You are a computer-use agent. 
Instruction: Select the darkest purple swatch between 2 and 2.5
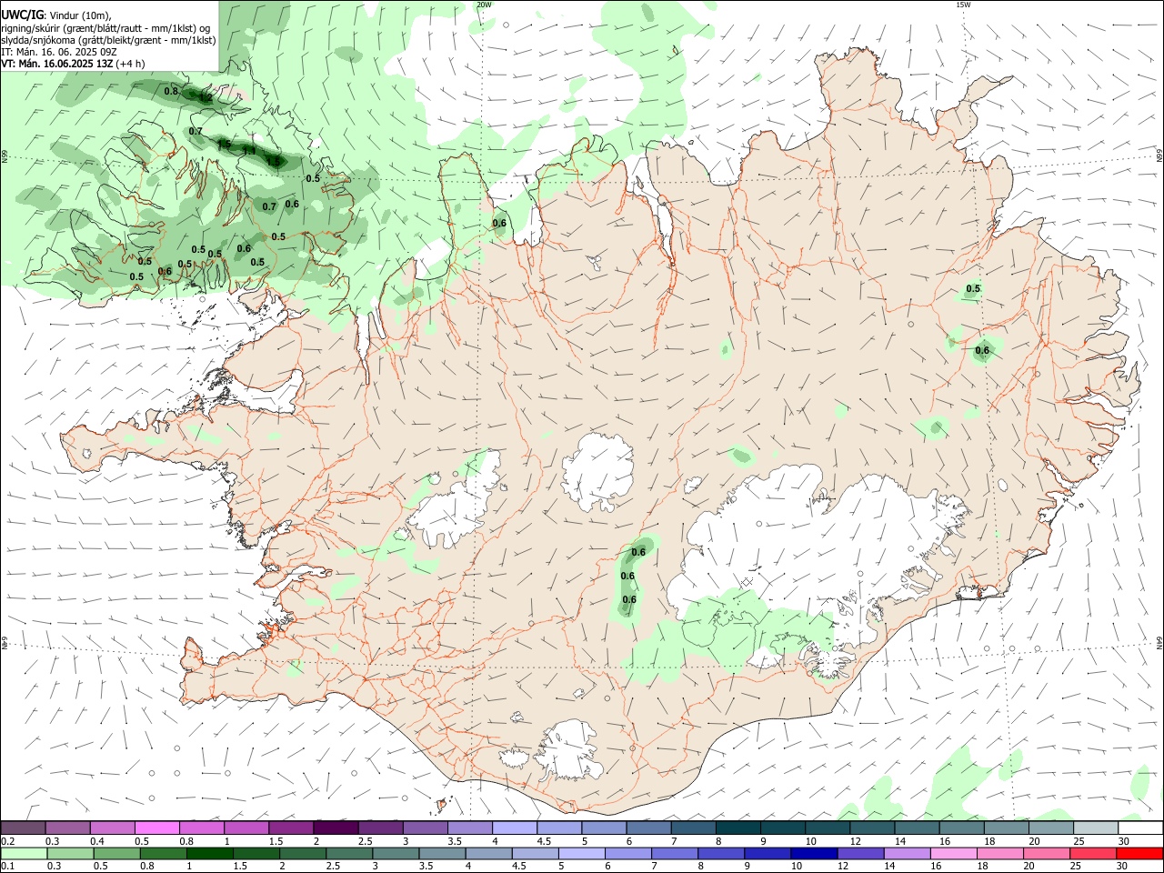(336, 828)
